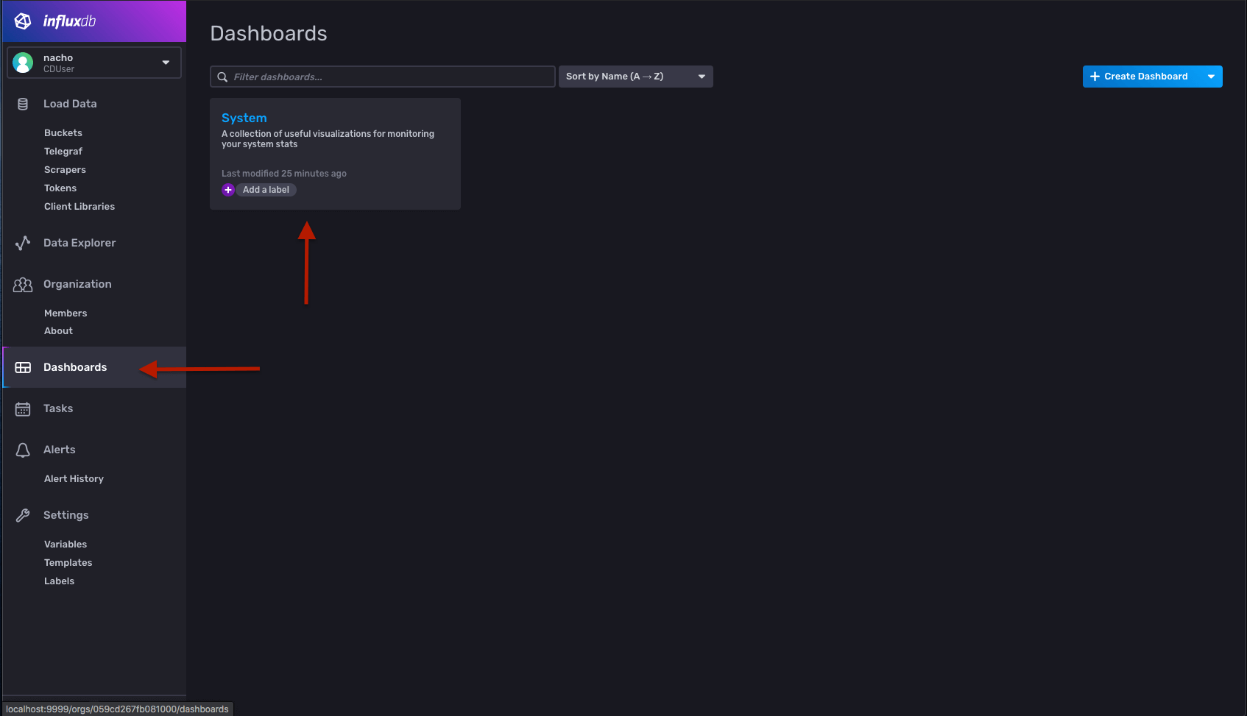Screen dimensions: 1247x716
Task: Open Client Libraries in sidebar
Action: tap(80, 207)
